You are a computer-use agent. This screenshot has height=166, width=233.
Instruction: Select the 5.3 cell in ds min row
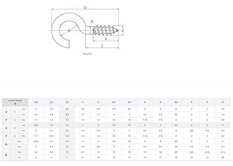coord(223,147)
